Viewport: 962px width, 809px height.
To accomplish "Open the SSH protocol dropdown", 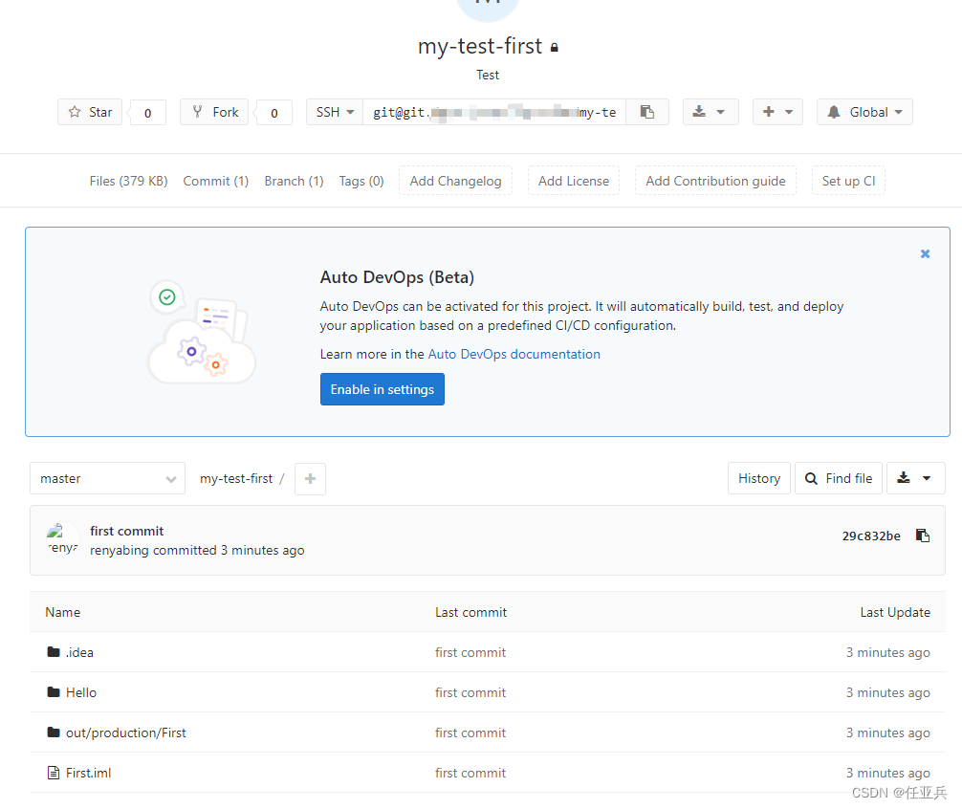I will click(x=335, y=112).
